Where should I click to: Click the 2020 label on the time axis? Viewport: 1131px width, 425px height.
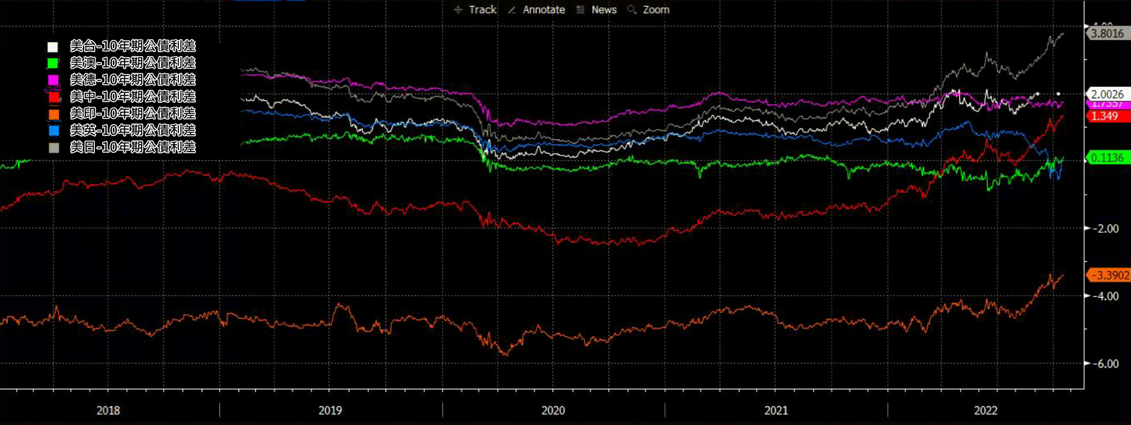pyautogui.click(x=552, y=410)
